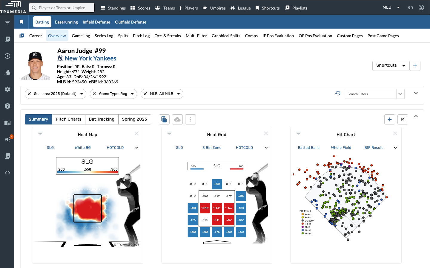Open the Bat Tracking tab
The image size is (430, 268).
[102, 119]
